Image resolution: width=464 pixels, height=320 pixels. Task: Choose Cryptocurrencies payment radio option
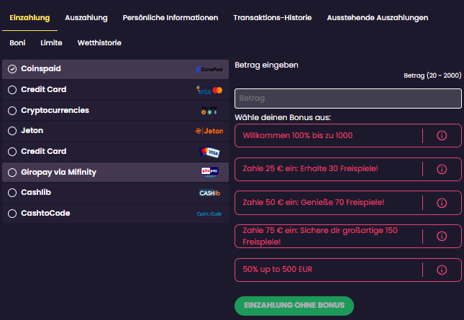tap(12, 111)
